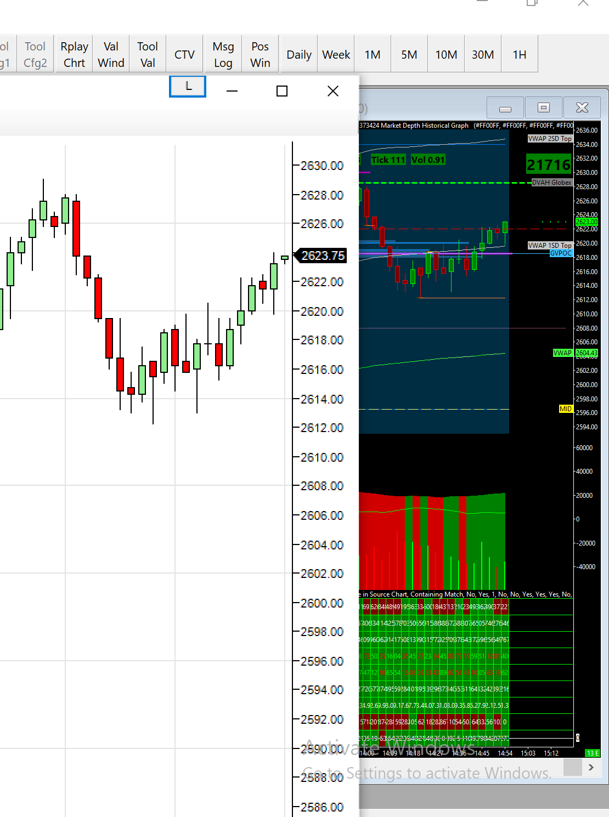Click the green VWAP label
The height and width of the screenshot is (817, 609).
click(562, 353)
